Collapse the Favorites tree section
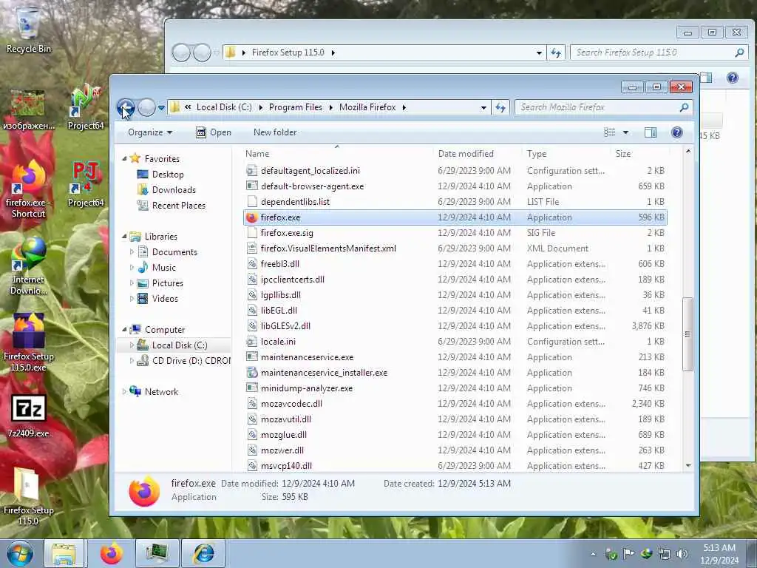The width and height of the screenshot is (757, 568). click(x=124, y=158)
